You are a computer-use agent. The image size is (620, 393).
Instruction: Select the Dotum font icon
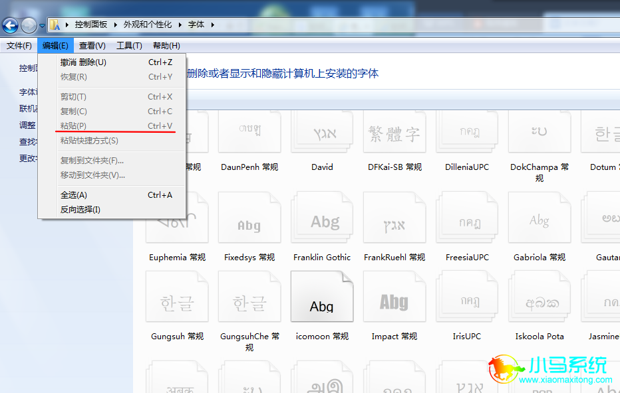pos(601,132)
